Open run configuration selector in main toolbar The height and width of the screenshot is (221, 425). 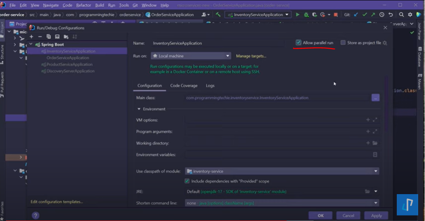(x=258, y=15)
